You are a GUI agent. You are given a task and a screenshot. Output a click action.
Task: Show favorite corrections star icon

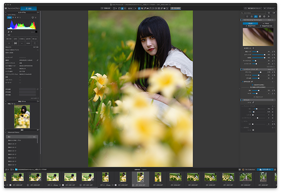pyautogui.click(x=269, y=13)
